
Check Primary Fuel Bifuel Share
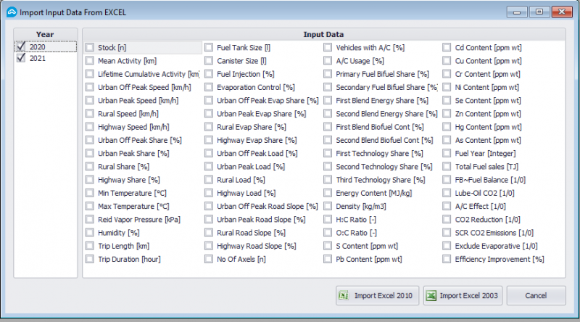(x=328, y=74)
